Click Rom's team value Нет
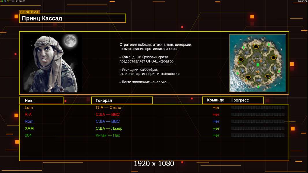 tap(216, 121)
